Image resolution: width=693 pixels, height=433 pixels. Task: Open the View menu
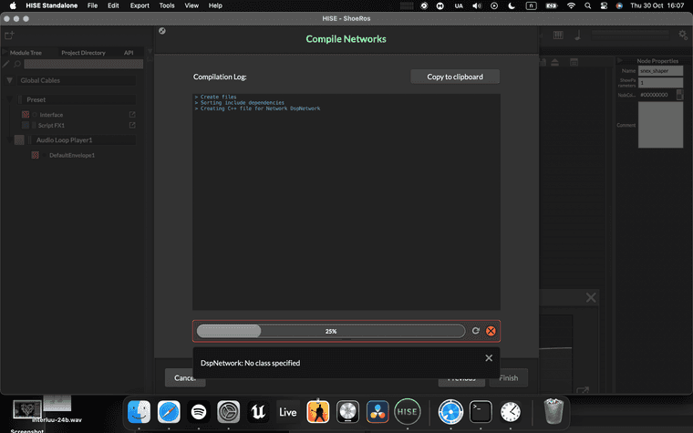coord(191,5)
